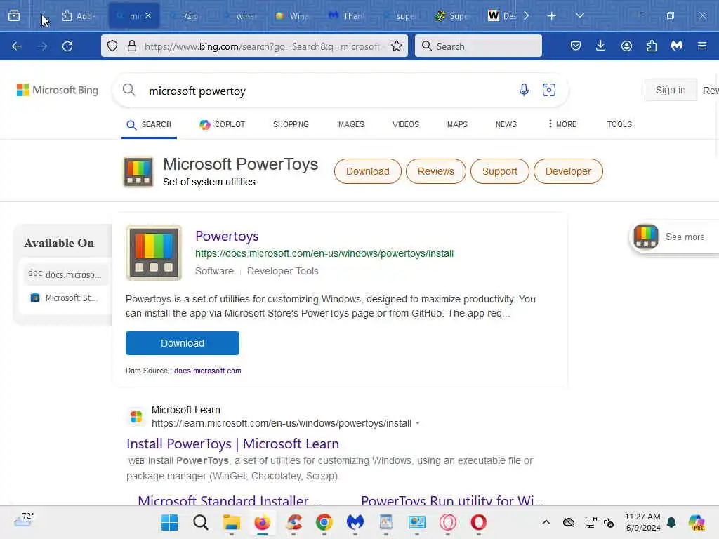Click the weather widget showing 72°
This screenshot has height=539, width=719.
(23, 520)
